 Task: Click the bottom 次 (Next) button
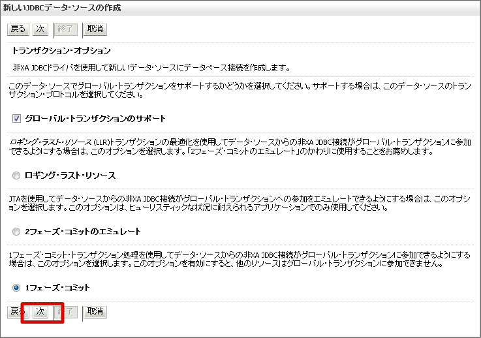click(40, 313)
